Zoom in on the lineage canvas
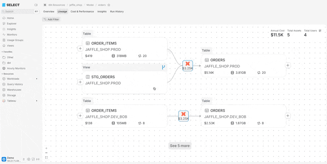The image size is (327, 164). [x=46, y=148]
